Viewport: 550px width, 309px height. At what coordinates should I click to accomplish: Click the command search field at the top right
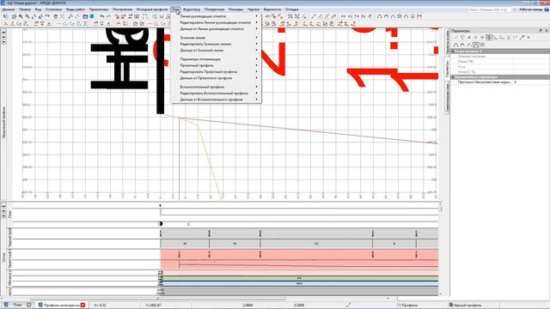click(489, 9)
